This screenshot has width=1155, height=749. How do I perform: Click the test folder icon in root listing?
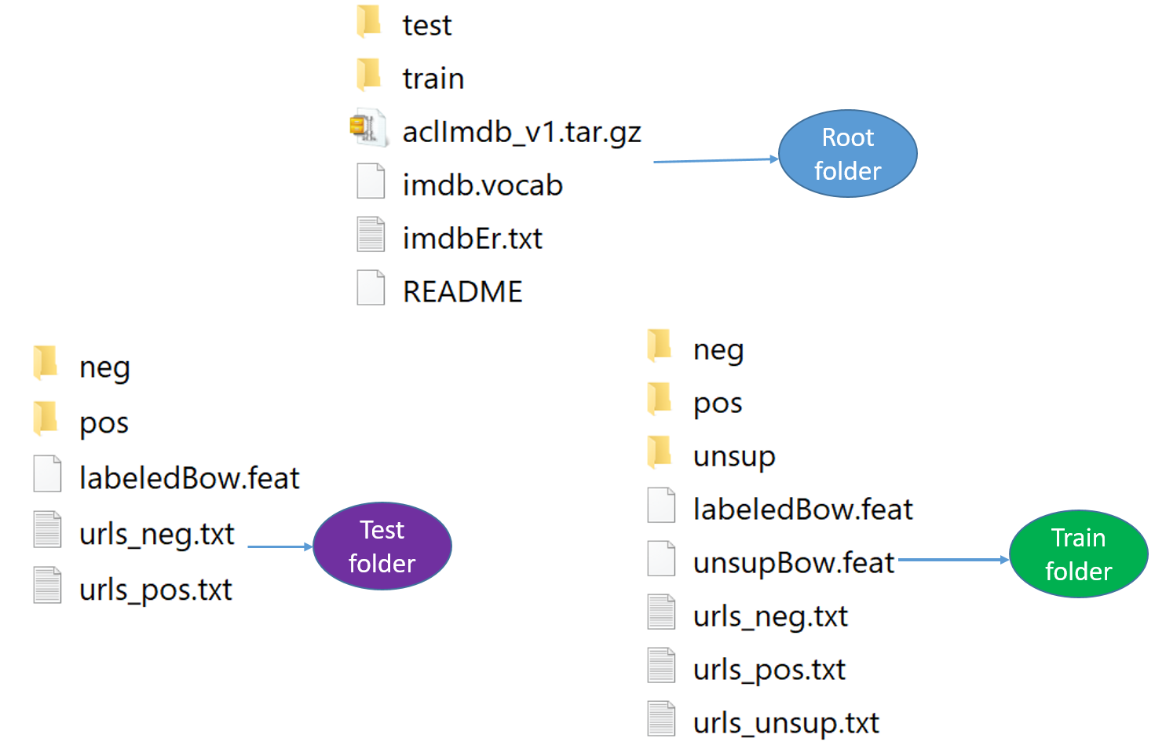coord(369,22)
